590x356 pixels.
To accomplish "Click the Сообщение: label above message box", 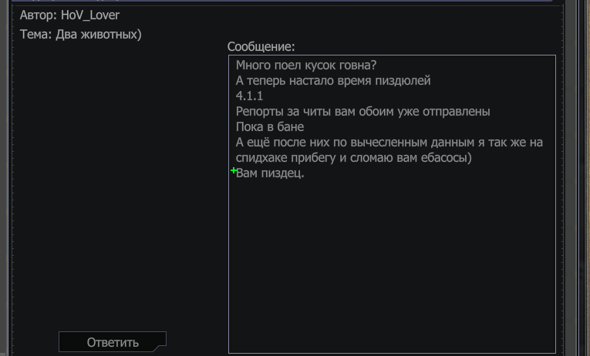I will pyautogui.click(x=261, y=46).
